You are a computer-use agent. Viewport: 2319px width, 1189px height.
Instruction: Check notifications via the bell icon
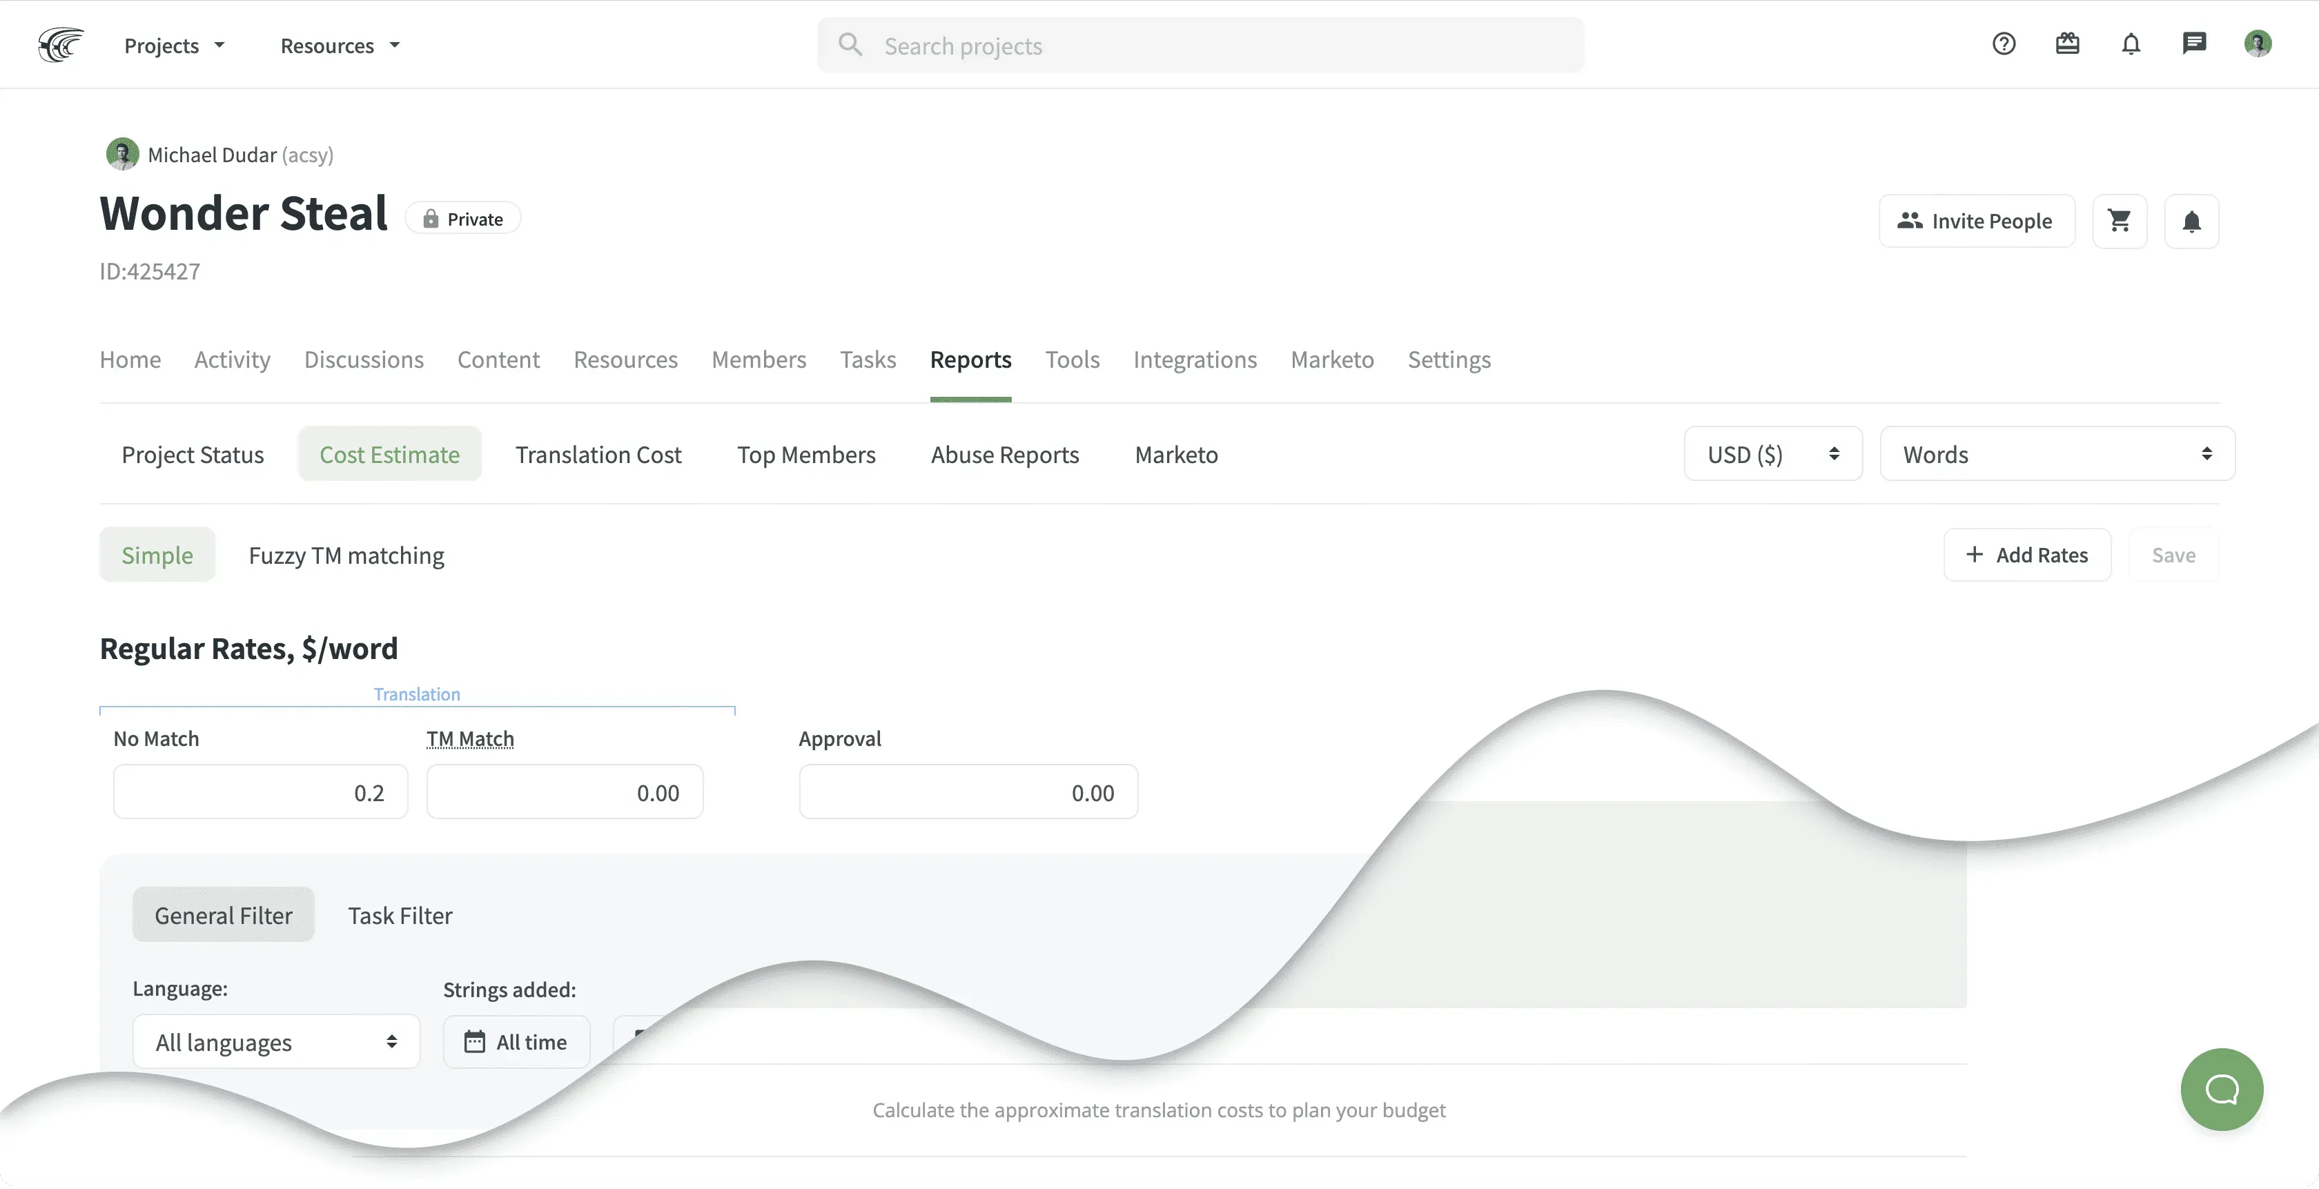(2131, 44)
